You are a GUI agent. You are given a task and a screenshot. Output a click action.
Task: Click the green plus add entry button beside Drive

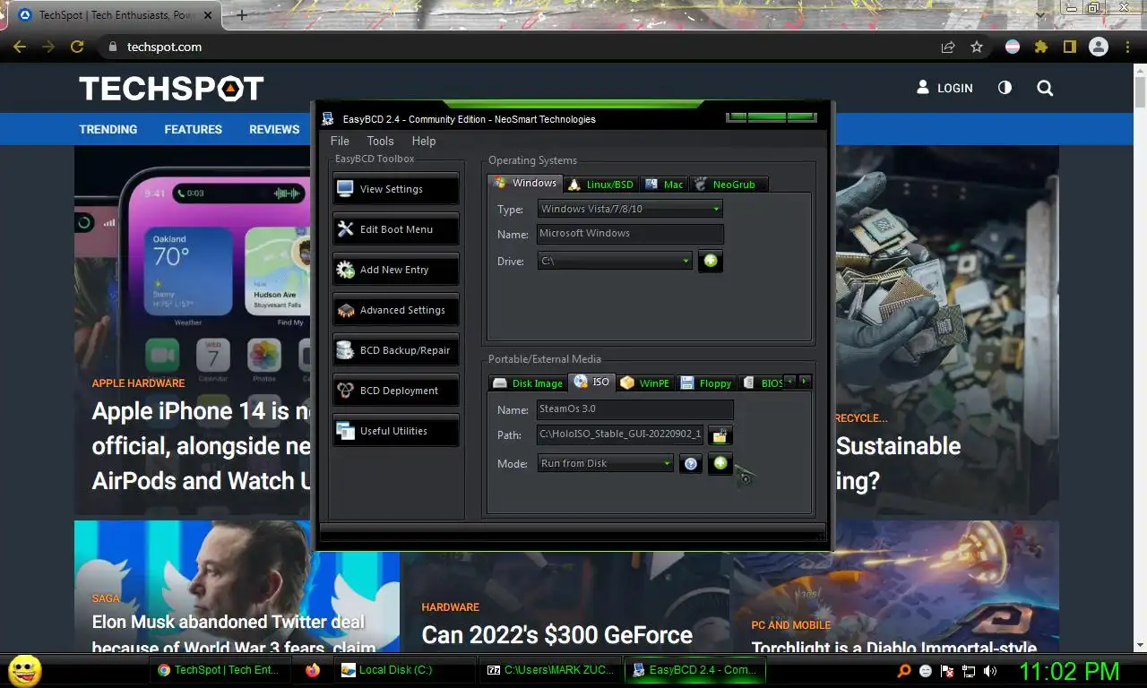(711, 261)
